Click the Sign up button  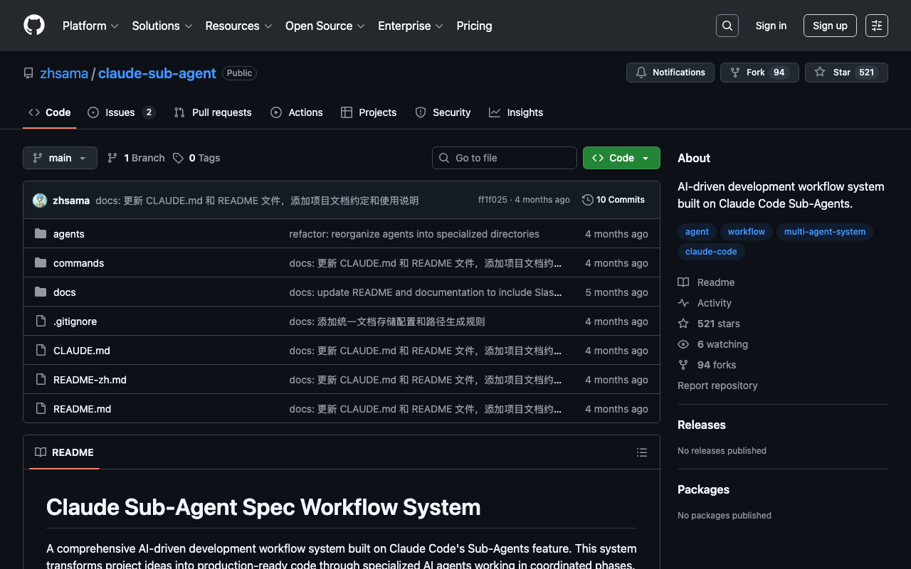[x=830, y=26]
